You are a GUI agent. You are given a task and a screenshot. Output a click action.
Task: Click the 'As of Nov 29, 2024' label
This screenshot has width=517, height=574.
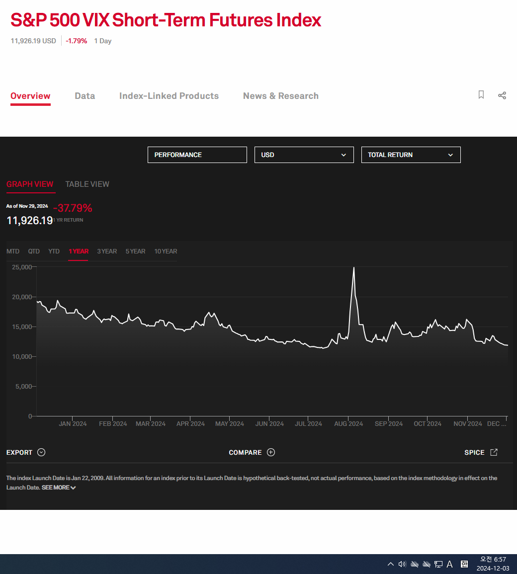pos(27,206)
